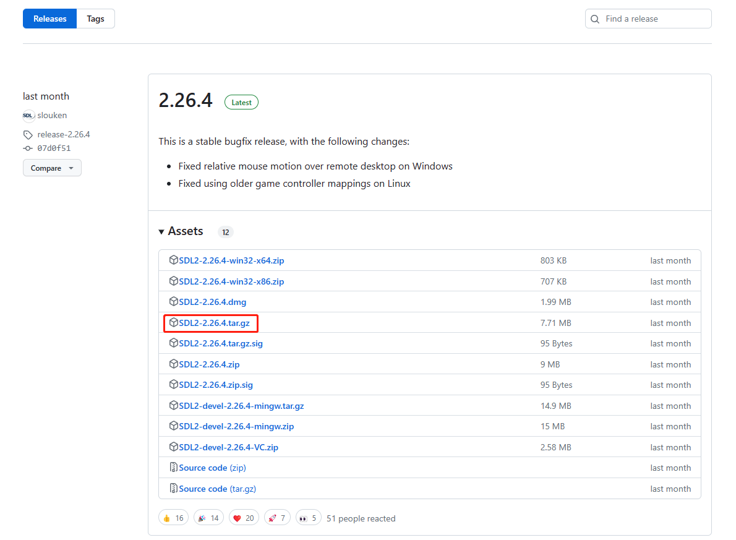Viewport: 736px width, 540px height.
Task: Click the slouken user avatar icon
Action: click(28, 116)
